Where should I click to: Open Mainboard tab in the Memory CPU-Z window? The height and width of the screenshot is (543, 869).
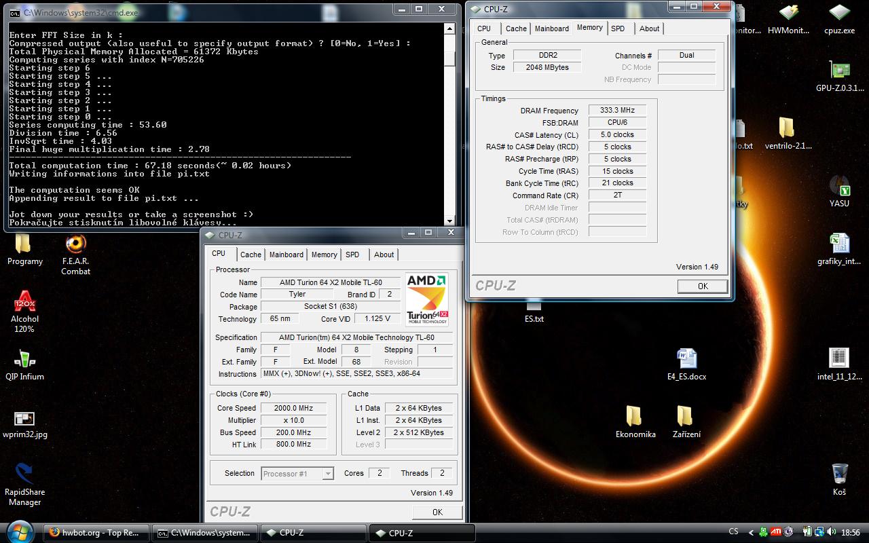552,29
